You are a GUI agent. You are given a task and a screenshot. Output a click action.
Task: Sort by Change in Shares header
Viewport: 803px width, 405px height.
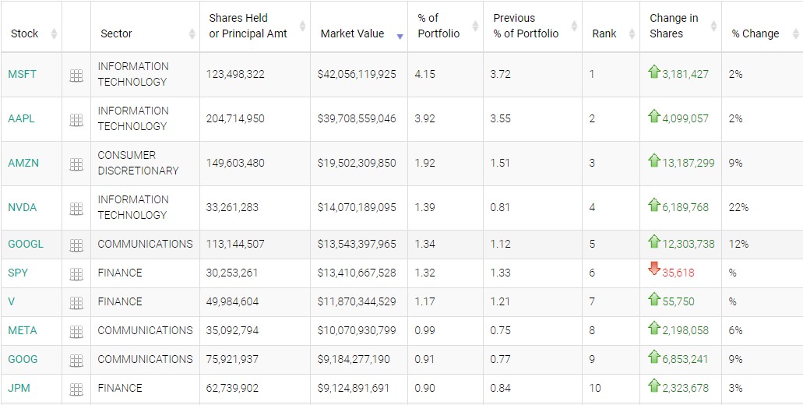click(x=674, y=26)
